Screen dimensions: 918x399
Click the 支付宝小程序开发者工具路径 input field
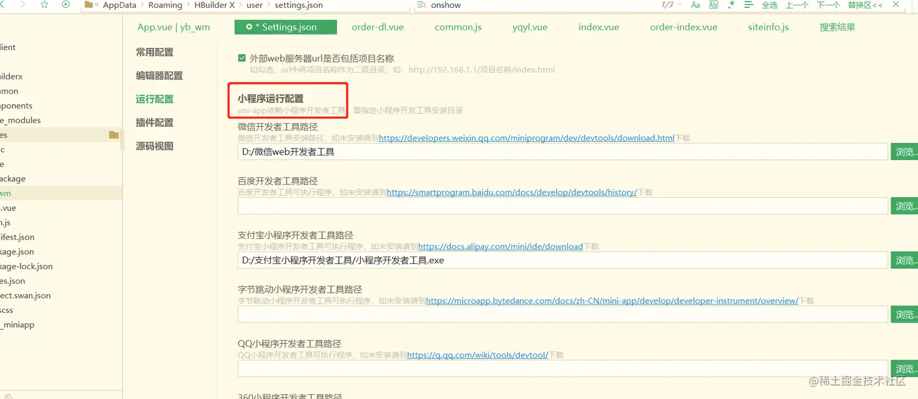(563, 260)
